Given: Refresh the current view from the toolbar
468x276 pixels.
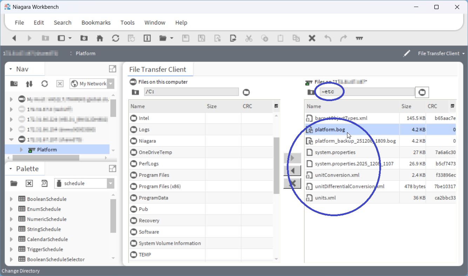Looking at the screenshot, I should pyautogui.click(x=116, y=38).
